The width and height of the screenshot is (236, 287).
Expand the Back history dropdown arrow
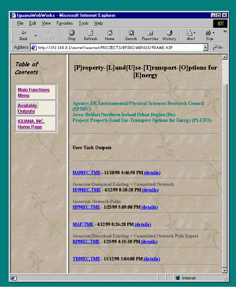click(x=36, y=36)
